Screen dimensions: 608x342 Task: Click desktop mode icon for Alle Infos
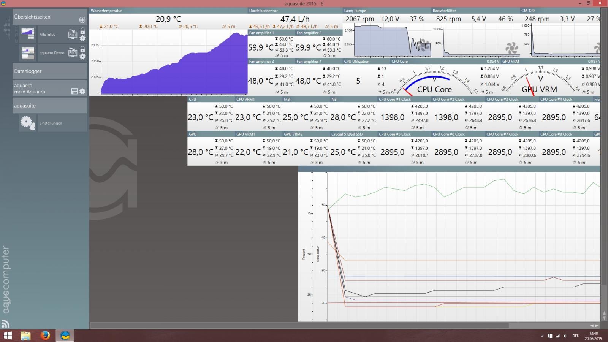[x=73, y=34]
